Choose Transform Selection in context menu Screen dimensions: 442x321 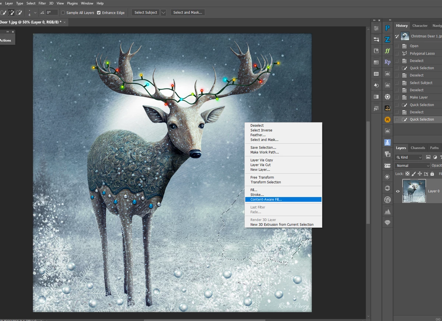click(x=266, y=182)
